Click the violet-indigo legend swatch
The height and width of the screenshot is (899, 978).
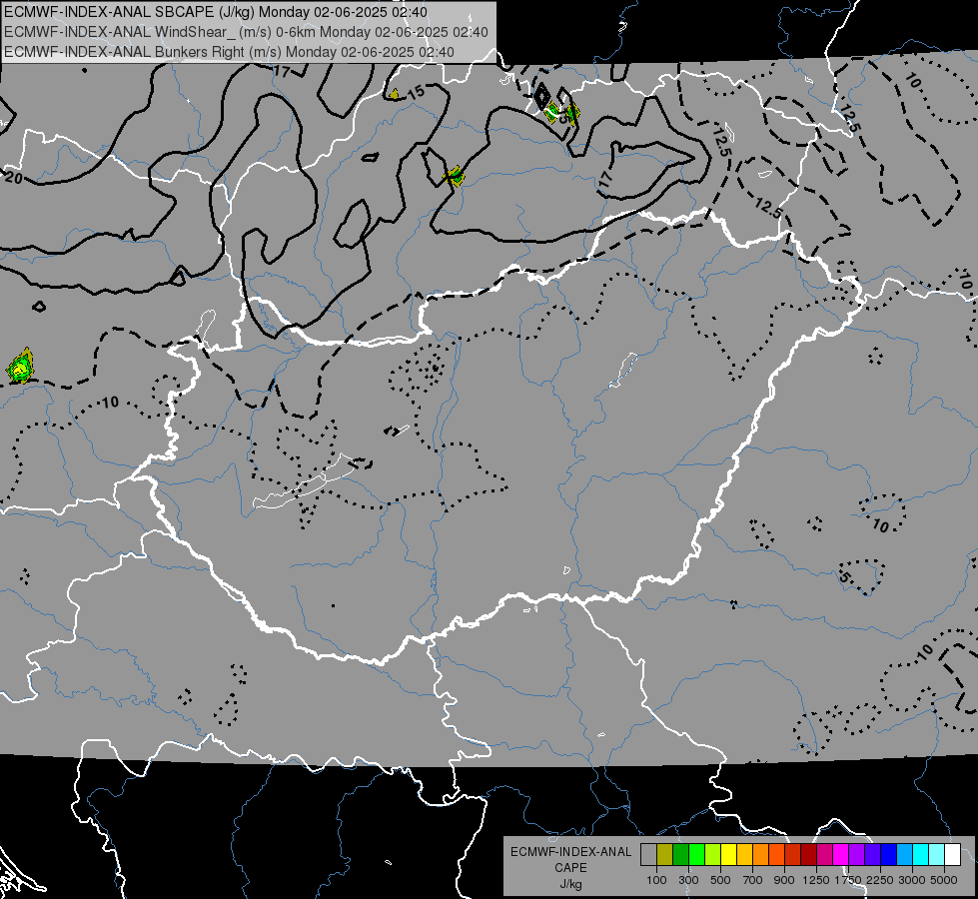click(x=872, y=855)
